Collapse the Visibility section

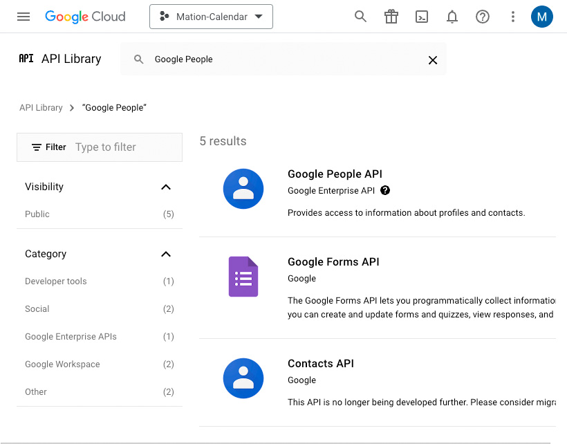tap(166, 187)
